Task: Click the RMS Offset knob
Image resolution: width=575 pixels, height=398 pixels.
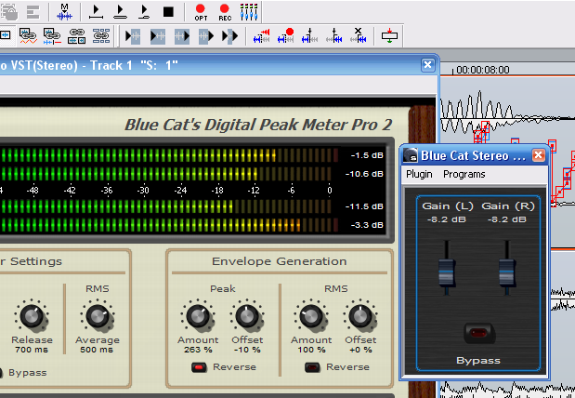Action: [360, 316]
